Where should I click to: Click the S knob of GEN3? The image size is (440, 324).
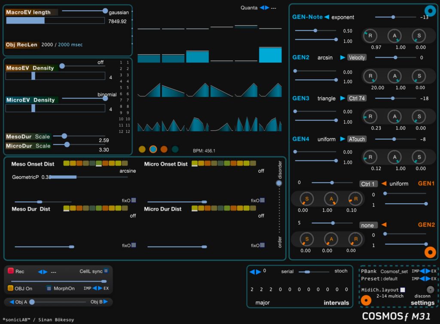point(419,116)
